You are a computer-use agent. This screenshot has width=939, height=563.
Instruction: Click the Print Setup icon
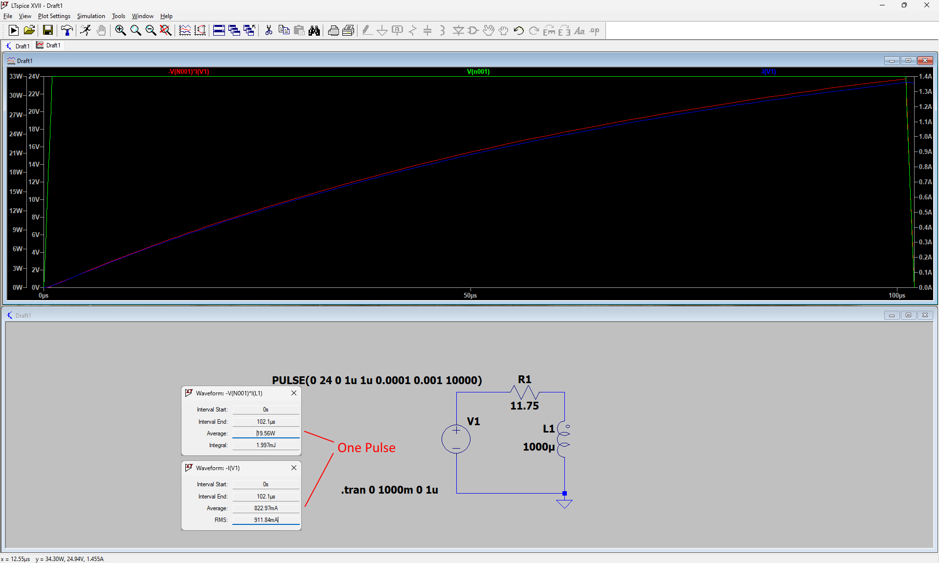348,30
